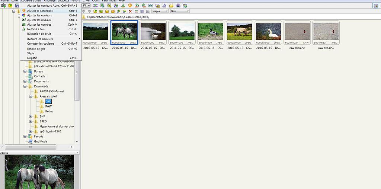Click the forward navigation arrow
The width and height of the screenshot is (381, 189).
[x=89, y=11]
